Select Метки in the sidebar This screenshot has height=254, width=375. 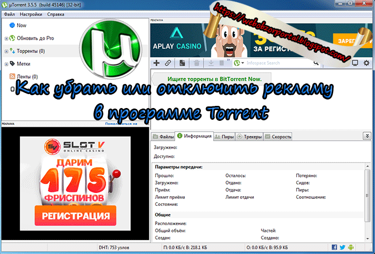point(24,64)
